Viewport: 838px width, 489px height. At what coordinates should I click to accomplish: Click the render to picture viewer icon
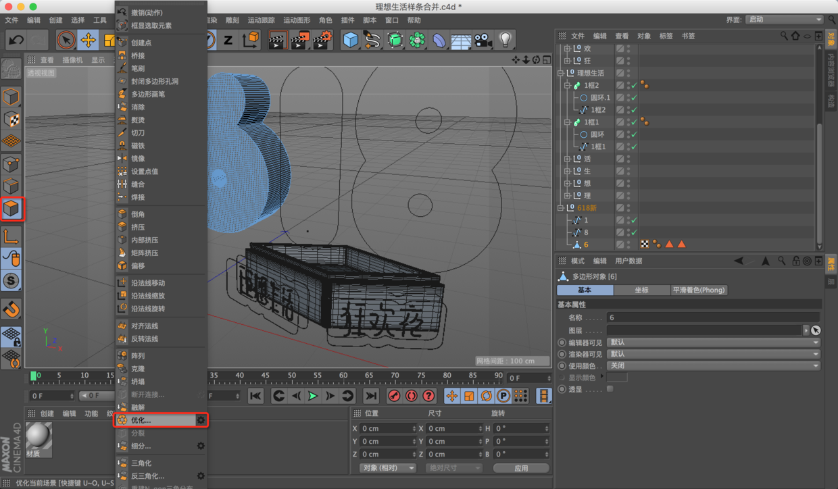click(x=299, y=41)
